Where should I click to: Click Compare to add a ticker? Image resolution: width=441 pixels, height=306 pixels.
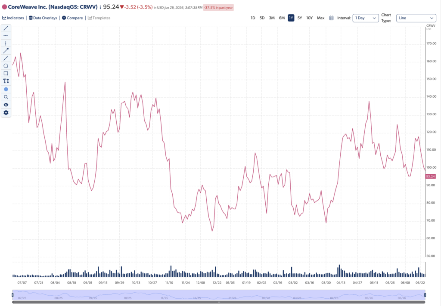(x=72, y=18)
